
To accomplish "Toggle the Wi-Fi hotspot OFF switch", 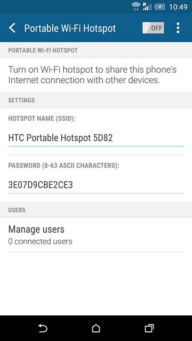I will (153, 28).
